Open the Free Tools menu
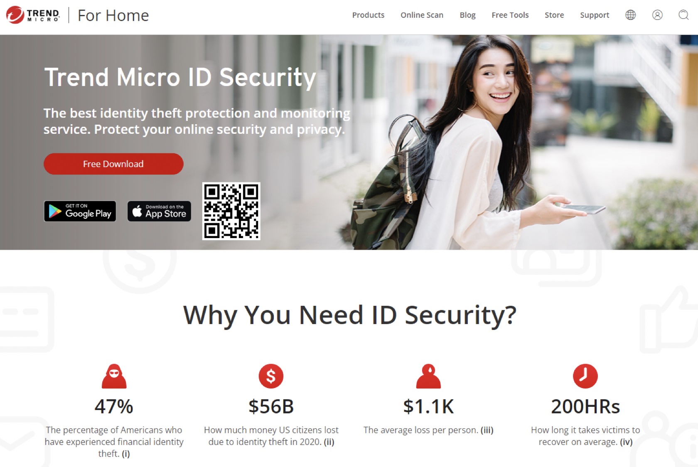698x467 pixels. (x=510, y=15)
